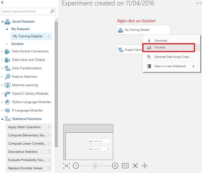This screenshot has width=202, height=173.
Task: Click the Data Format Conversions icon
Action: coord(7,51)
